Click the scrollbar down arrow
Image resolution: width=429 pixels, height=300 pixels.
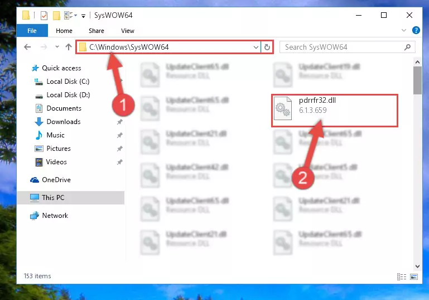[x=417, y=266]
